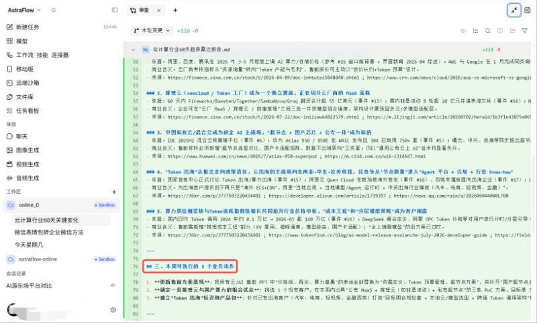Image resolution: width=537 pixels, height=323 pixels.
Task: Click the file name 云计算行业60天趋势雷达报告.md
Action: point(191,50)
